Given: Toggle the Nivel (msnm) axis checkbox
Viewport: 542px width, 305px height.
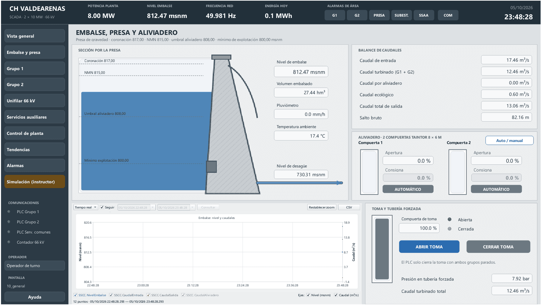Looking at the screenshot, I should coord(308,295).
